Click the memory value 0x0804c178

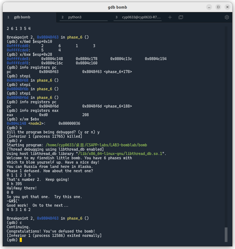pos(87,59)
